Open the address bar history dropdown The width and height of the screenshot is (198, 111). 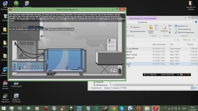pyautogui.click(x=175, y=40)
